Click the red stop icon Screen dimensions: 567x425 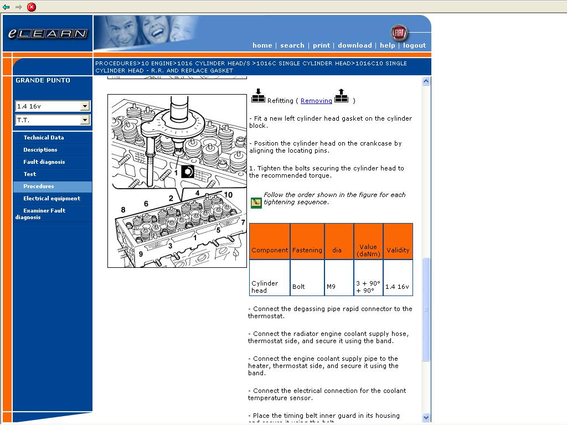coord(32,7)
